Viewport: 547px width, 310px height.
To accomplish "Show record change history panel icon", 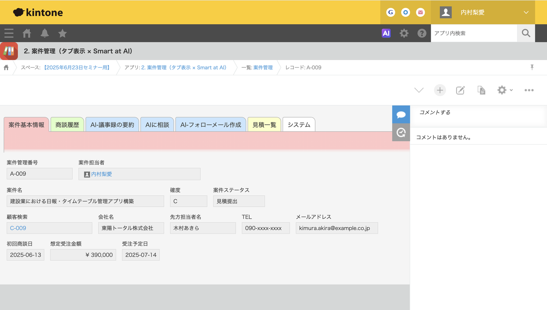I will tap(401, 132).
